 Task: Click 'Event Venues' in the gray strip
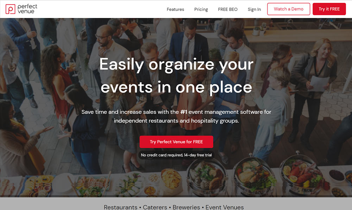click(225, 207)
